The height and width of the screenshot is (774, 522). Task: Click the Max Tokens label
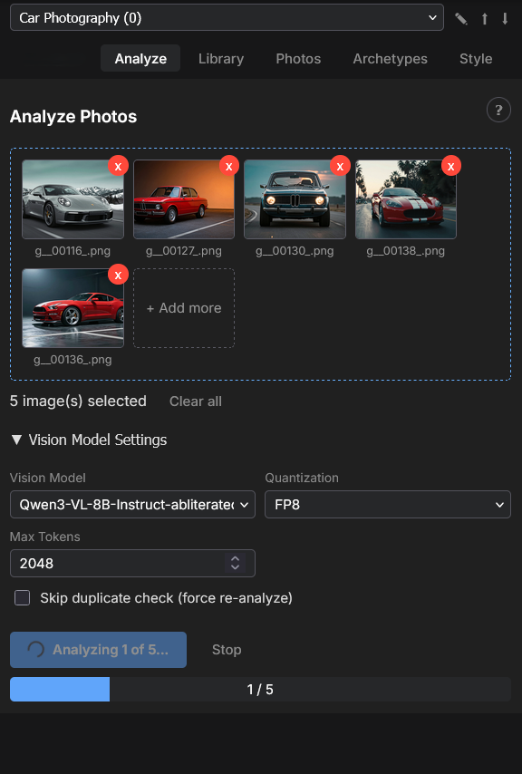[x=45, y=537]
